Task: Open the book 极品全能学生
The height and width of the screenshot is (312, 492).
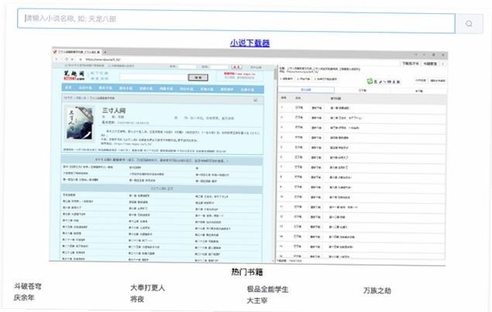Action: 267,289
